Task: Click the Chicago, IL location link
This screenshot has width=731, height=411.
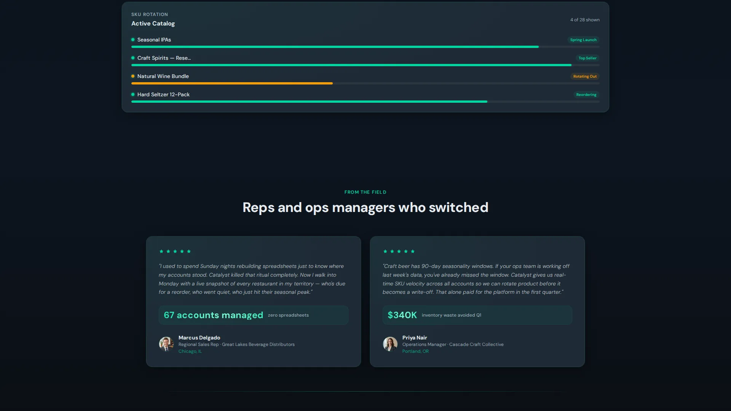Action: click(x=190, y=351)
